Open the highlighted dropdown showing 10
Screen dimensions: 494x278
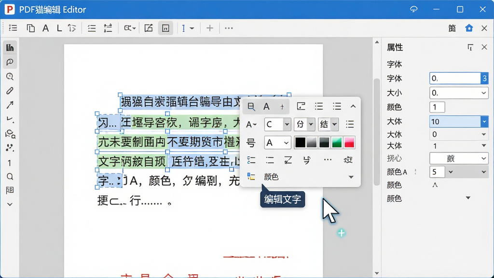pos(459,121)
